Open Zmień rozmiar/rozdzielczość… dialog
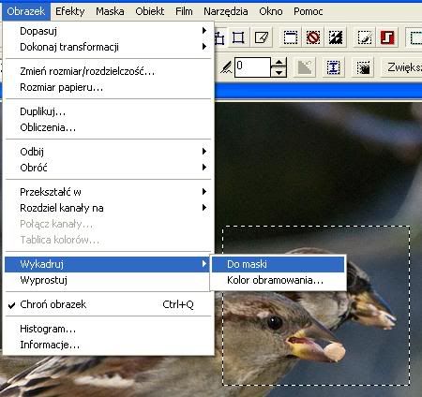Screen dimensions: 422x397 coord(108,71)
